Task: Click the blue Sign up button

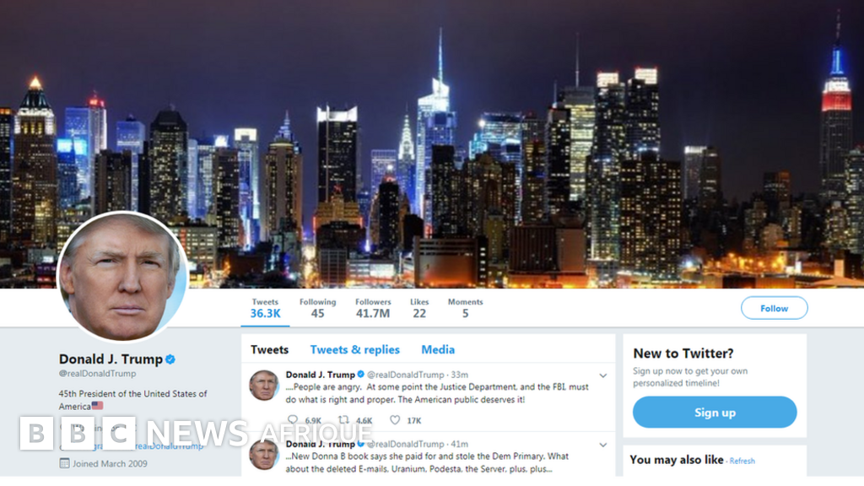Action: 715,412
